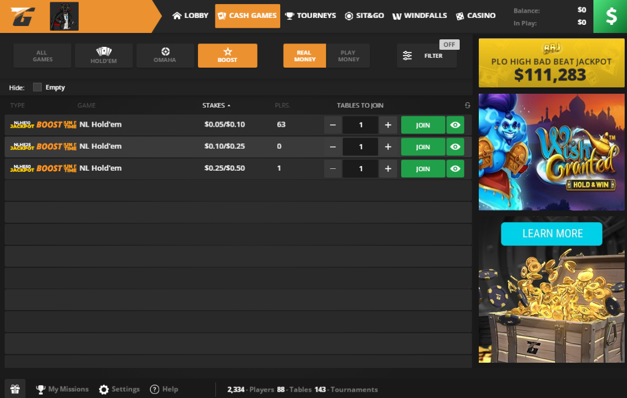Observe $0.05/$0.10 table via eye icon
The width and height of the screenshot is (627, 398).
pyautogui.click(x=455, y=125)
